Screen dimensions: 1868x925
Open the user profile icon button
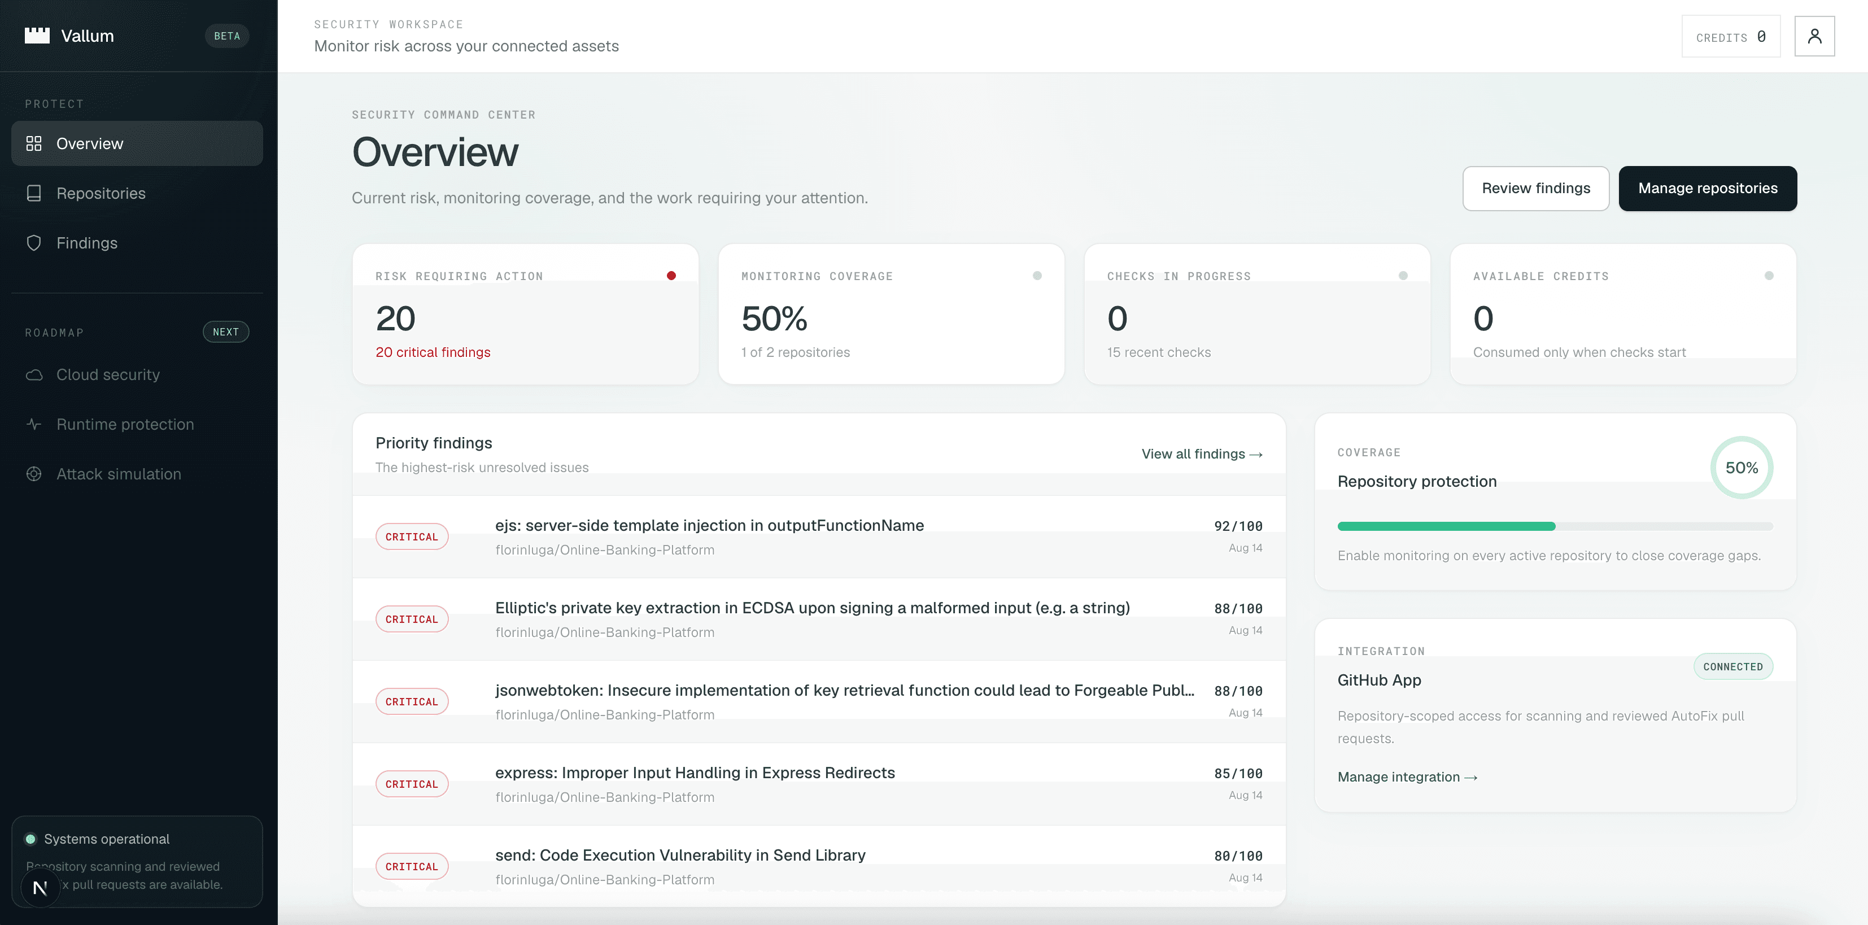click(1814, 36)
